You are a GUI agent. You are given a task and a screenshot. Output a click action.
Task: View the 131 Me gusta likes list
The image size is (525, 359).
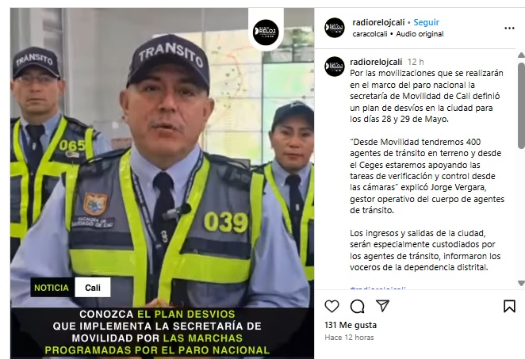[351, 325]
